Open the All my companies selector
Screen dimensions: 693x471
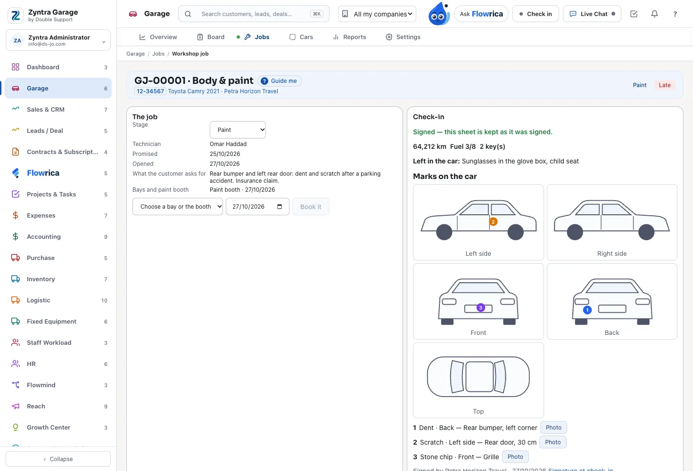pyautogui.click(x=377, y=14)
